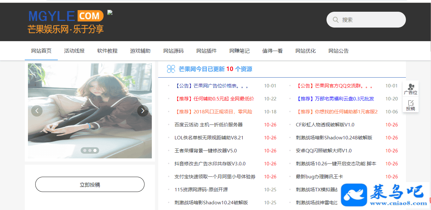
Task: Open the 广告位 sidebar icon
Action: (x=411, y=89)
